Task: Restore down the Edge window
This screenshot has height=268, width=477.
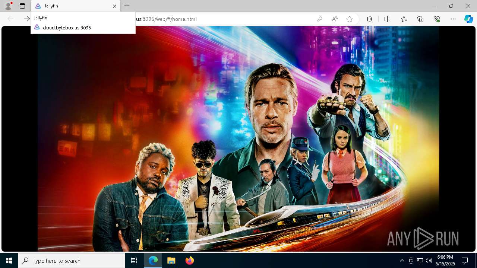Action: [451, 6]
